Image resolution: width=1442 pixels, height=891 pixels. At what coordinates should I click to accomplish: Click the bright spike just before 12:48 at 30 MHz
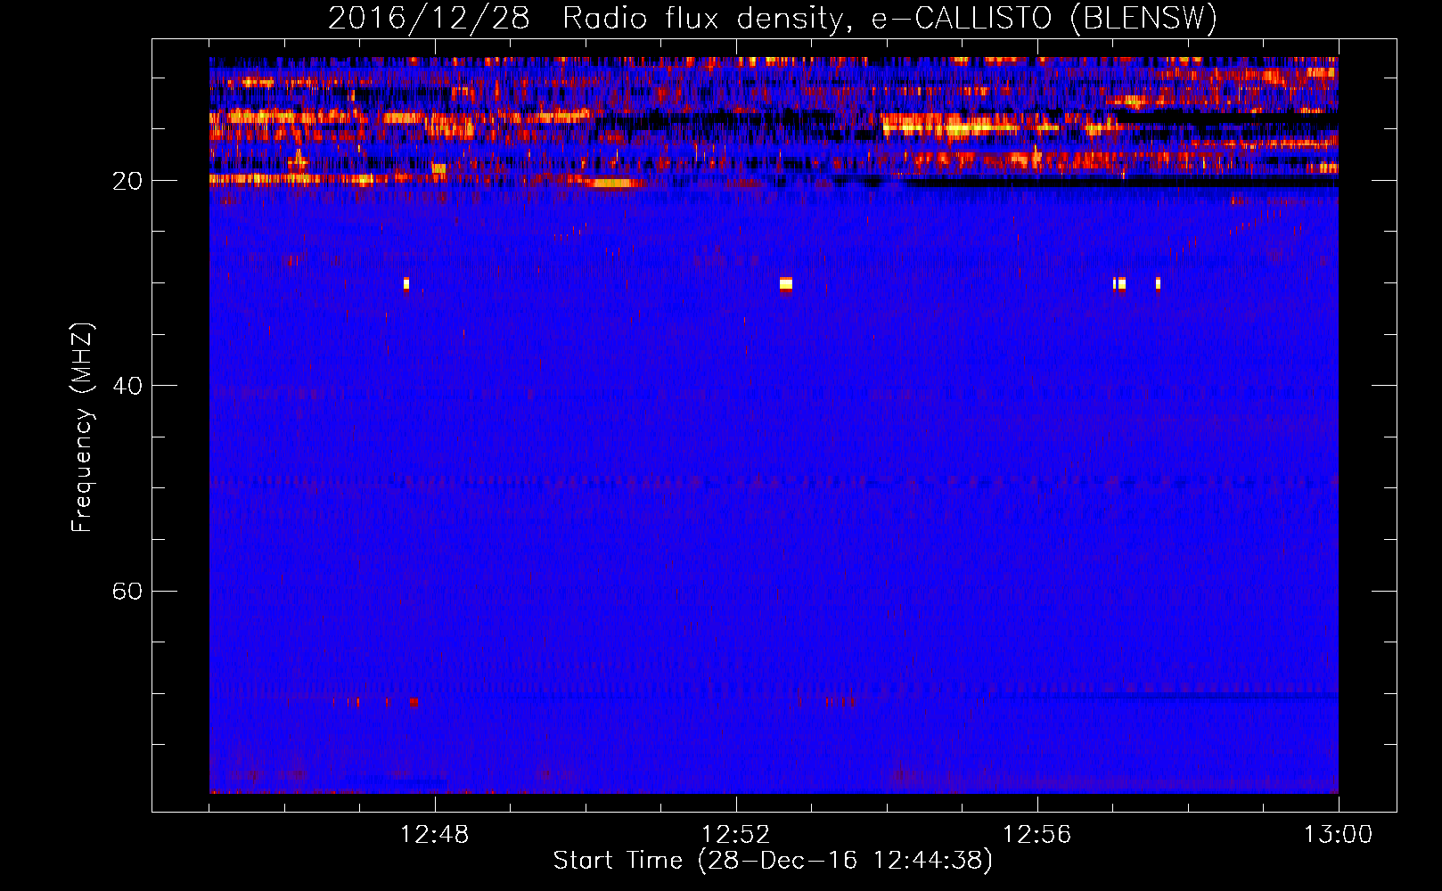406,284
